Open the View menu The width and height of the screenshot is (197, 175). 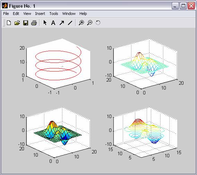point(27,14)
